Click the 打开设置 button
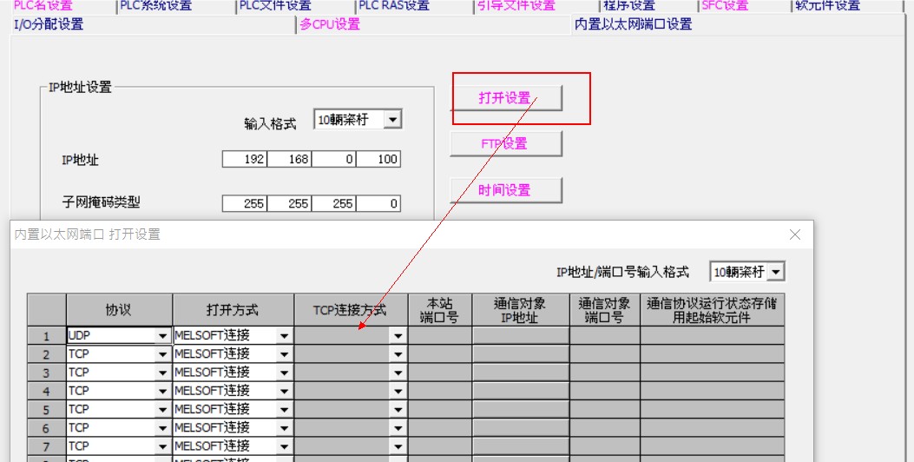914x462 pixels. (505, 98)
